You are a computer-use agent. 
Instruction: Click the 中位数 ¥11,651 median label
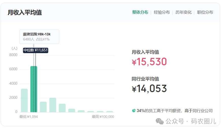[x=35, y=50]
